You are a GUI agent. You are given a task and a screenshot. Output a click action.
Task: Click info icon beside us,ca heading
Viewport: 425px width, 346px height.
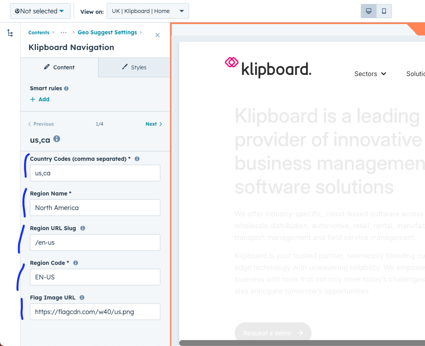tap(57, 139)
